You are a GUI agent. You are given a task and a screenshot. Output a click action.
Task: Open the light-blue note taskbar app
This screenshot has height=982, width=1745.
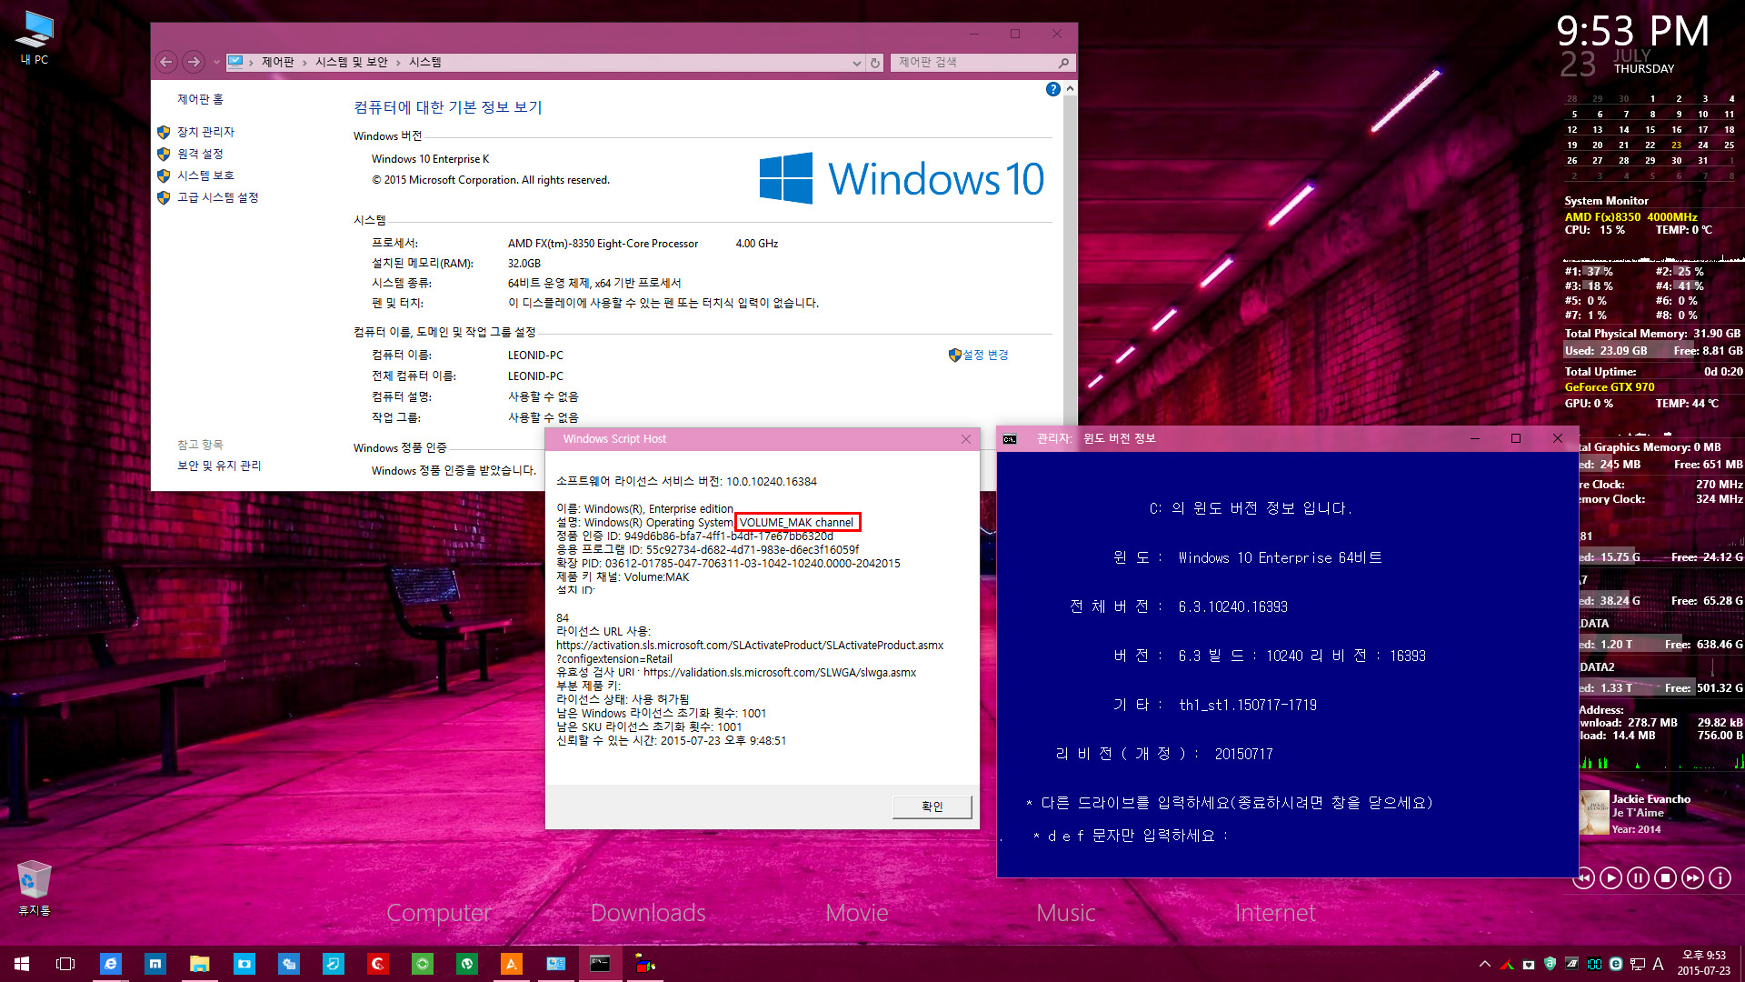tap(333, 964)
